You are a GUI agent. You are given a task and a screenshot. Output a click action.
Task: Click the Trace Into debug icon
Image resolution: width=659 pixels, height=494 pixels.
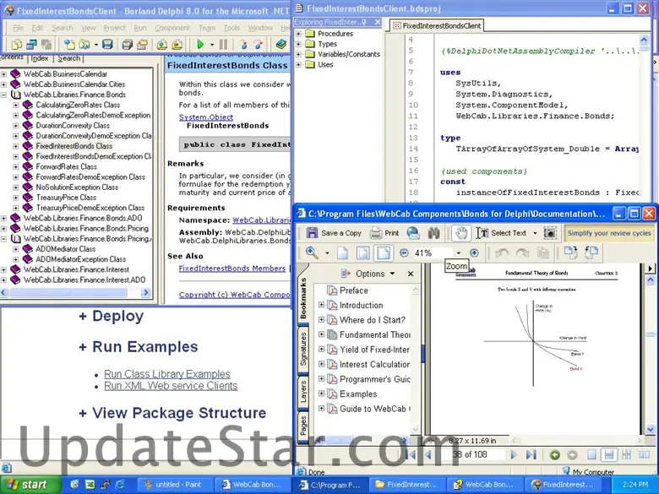pyautogui.click(x=243, y=44)
